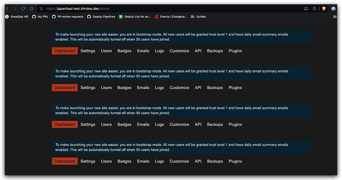Go back using the browser back arrow
The height and width of the screenshot is (180, 342).
click(x=7, y=8)
